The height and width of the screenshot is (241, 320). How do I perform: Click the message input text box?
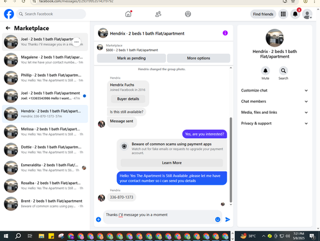click(x=159, y=217)
